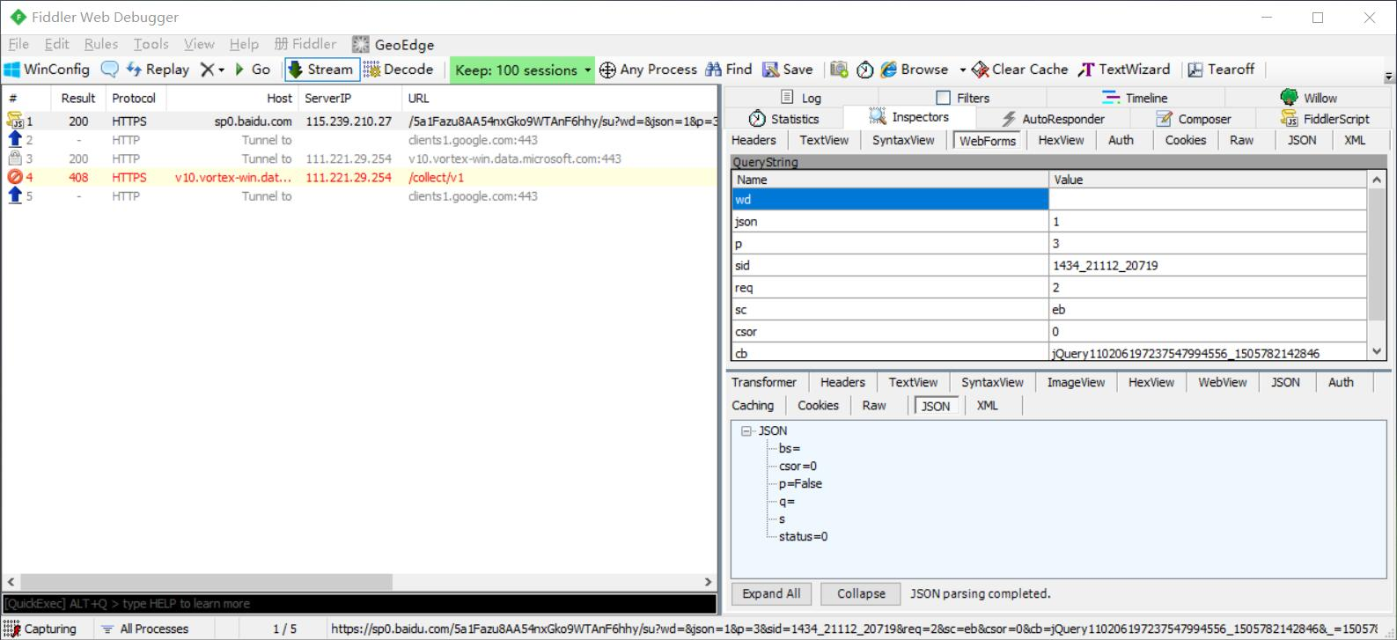Click Browse in the toolbar
The width and height of the screenshot is (1397, 640).
(915, 70)
